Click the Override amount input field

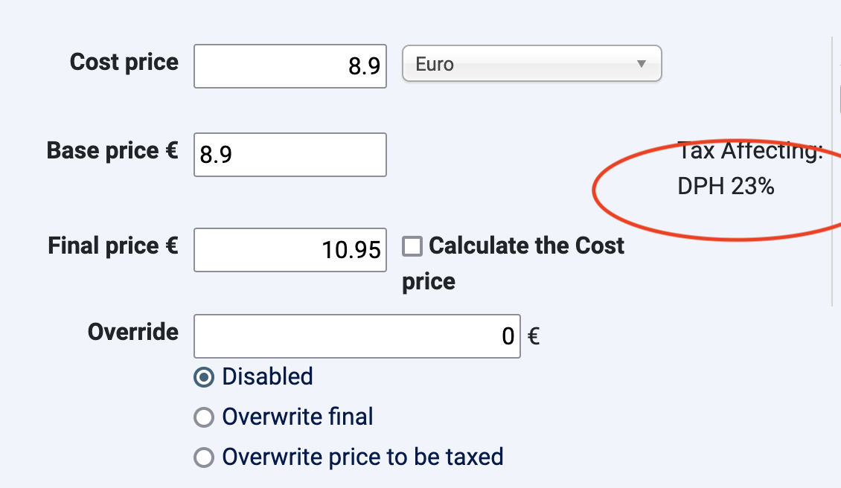(356, 336)
